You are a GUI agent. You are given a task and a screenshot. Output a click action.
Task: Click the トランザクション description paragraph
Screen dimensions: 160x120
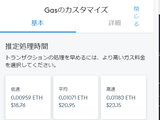75,61
